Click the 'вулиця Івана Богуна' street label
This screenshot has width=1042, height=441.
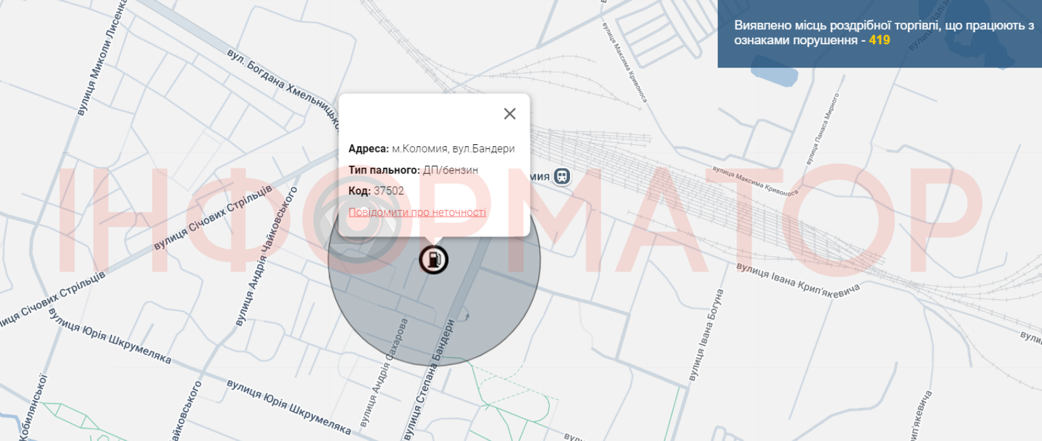(x=707, y=335)
